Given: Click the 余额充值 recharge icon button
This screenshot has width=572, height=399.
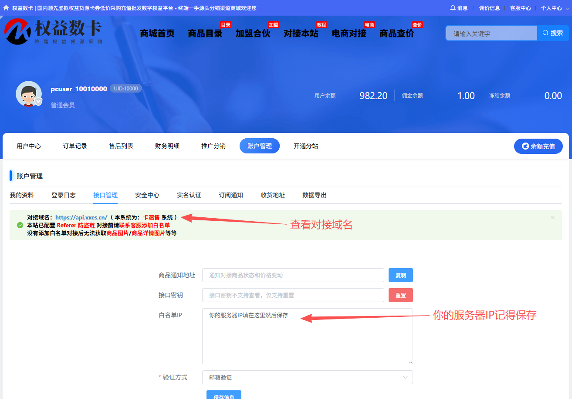Looking at the screenshot, I should pos(525,146).
